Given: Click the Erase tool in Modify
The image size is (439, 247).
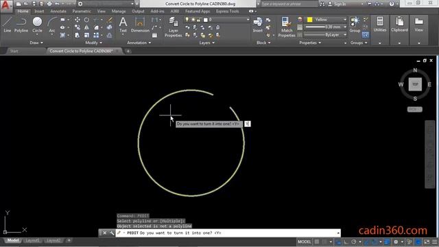Looking at the screenshot, I should [110, 20].
